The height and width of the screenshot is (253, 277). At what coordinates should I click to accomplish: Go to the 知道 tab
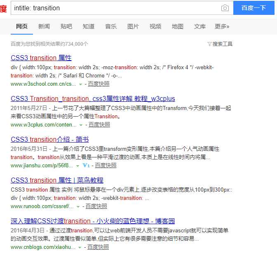pos(89,26)
